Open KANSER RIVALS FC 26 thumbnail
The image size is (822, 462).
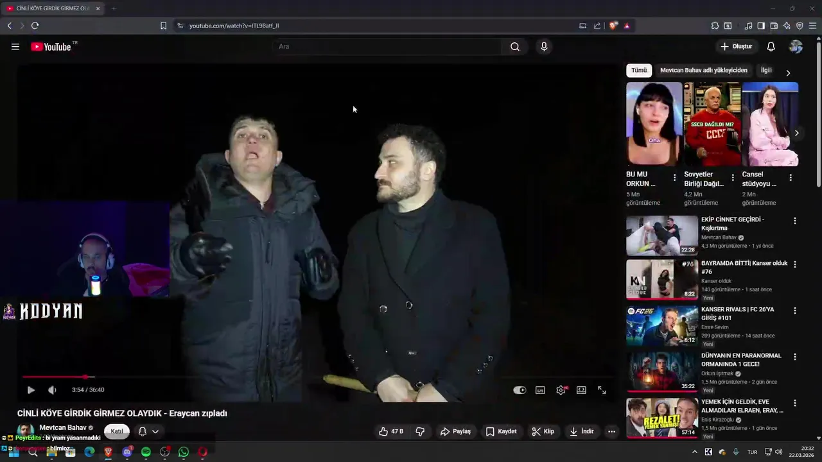point(662,325)
